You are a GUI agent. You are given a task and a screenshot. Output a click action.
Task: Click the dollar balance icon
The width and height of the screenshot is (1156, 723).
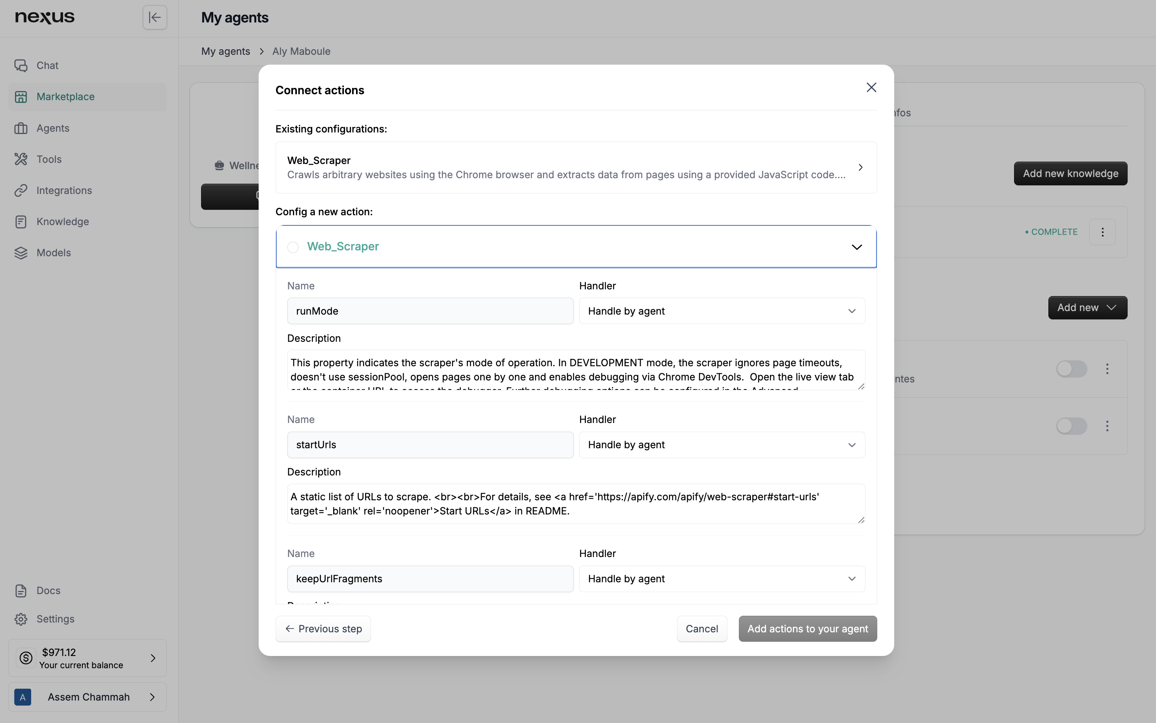[26, 658]
